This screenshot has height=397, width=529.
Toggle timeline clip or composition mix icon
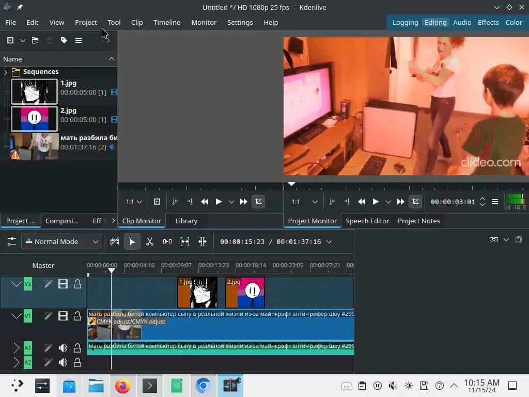coord(115,241)
